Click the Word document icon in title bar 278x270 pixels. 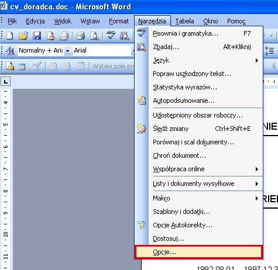(x=4, y=6)
